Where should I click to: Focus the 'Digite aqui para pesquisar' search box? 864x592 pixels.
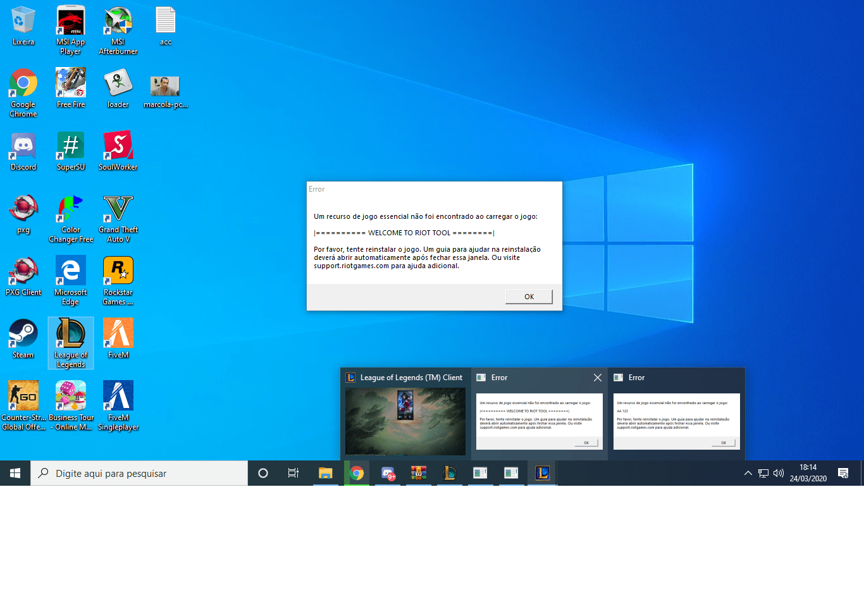[x=139, y=473]
